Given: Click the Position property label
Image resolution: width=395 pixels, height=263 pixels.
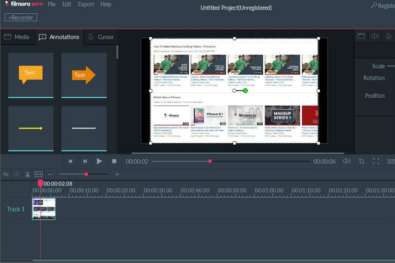Looking at the screenshot, I should pyautogui.click(x=375, y=96).
